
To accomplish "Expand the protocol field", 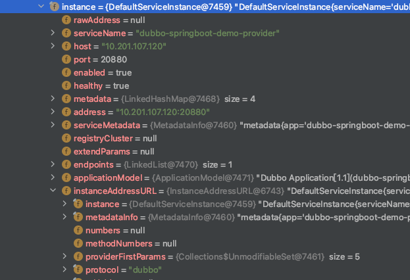I will (64, 269).
